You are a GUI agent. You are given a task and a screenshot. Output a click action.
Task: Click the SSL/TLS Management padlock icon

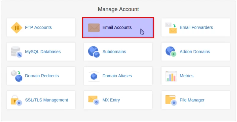[x=16, y=100]
